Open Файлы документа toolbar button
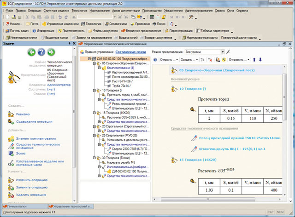The image size is (295, 217). (x=103, y=31)
